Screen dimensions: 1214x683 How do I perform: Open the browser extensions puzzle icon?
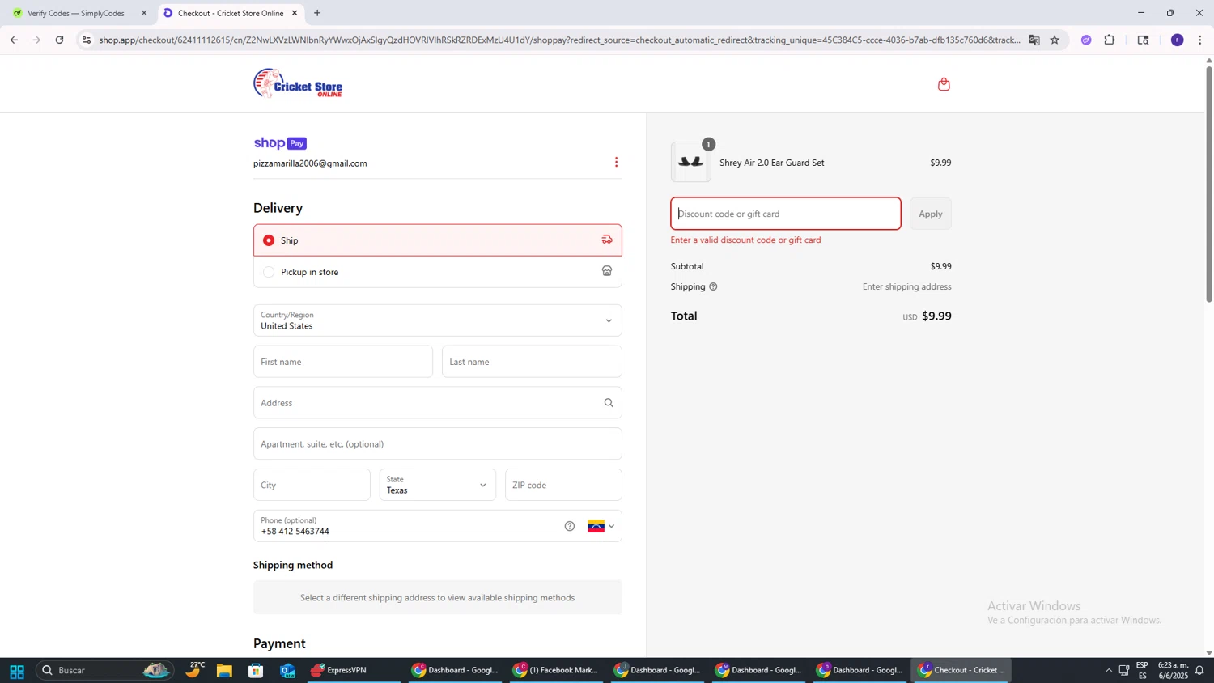1110,40
